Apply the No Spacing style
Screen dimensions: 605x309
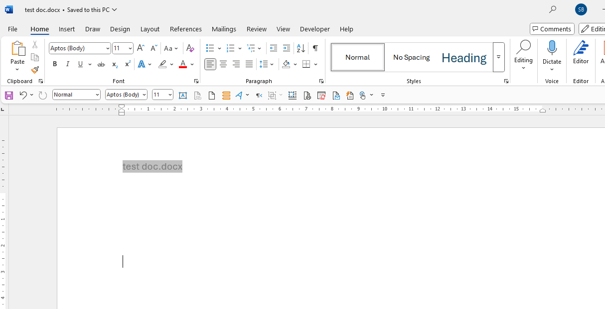(x=411, y=57)
